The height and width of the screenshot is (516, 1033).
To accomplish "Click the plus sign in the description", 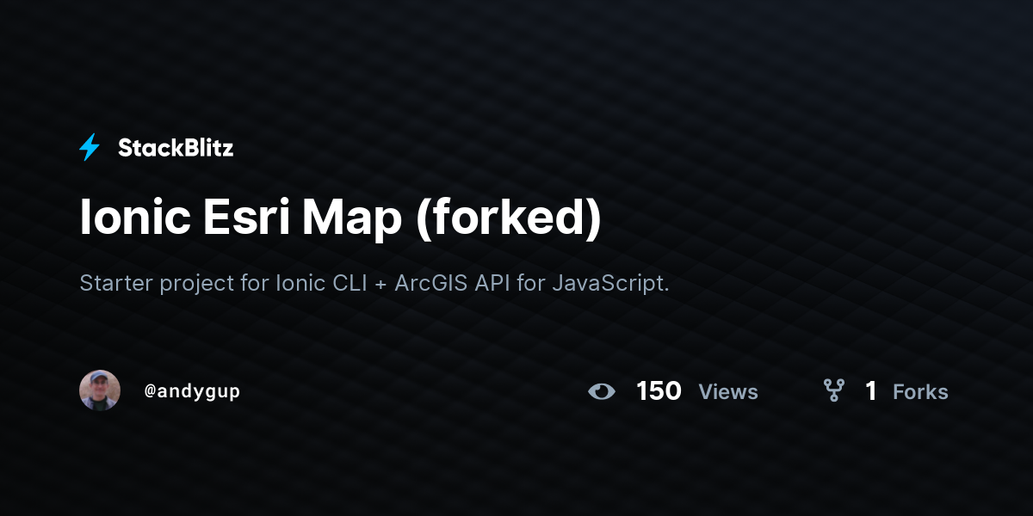I will point(381,284).
